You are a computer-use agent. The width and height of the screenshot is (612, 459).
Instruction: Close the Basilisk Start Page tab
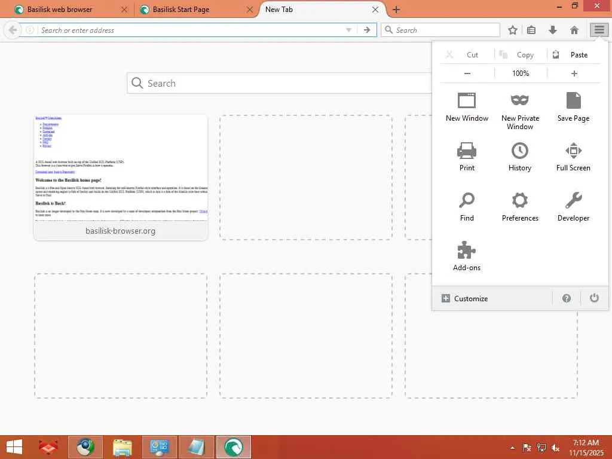(250, 10)
